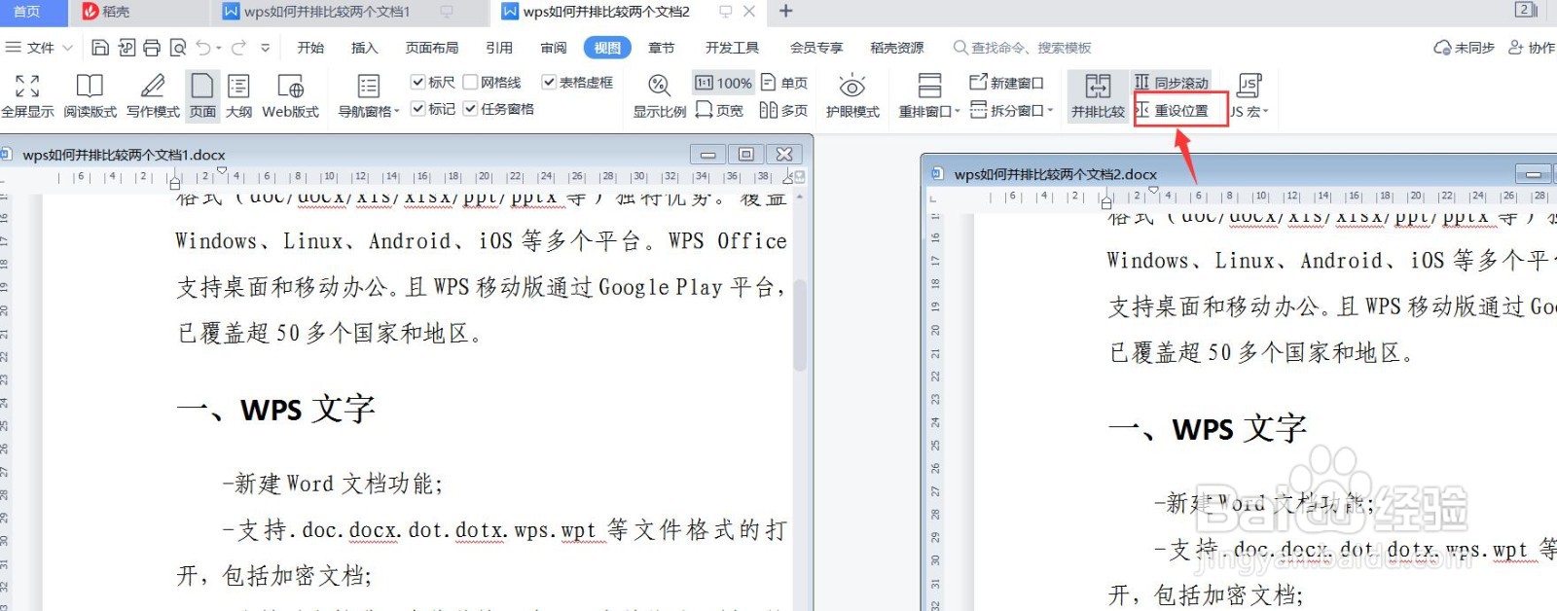Switch to Web版式 layout
Viewport: 1557px width, 611px height.
[290, 95]
